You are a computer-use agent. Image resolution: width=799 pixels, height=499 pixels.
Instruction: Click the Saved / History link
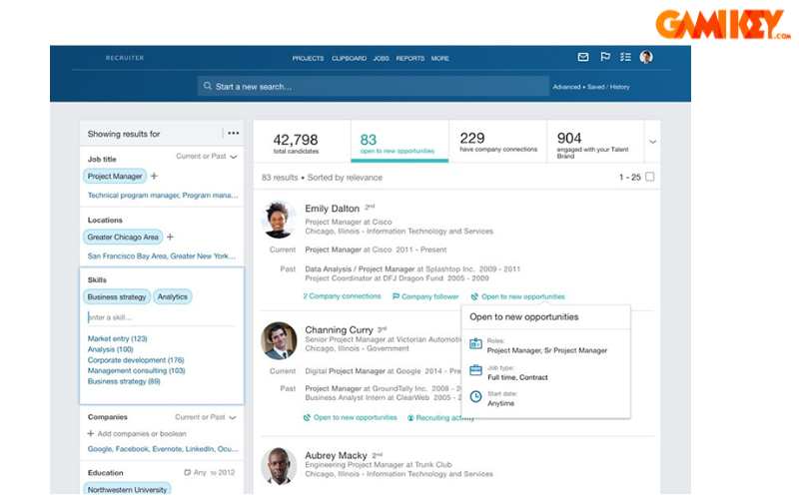(x=608, y=87)
